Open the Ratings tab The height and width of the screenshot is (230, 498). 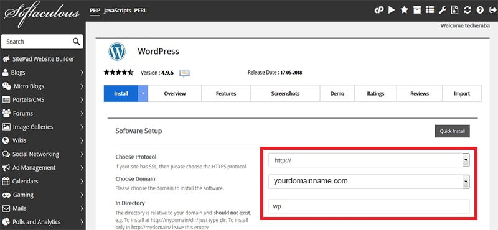click(375, 94)
